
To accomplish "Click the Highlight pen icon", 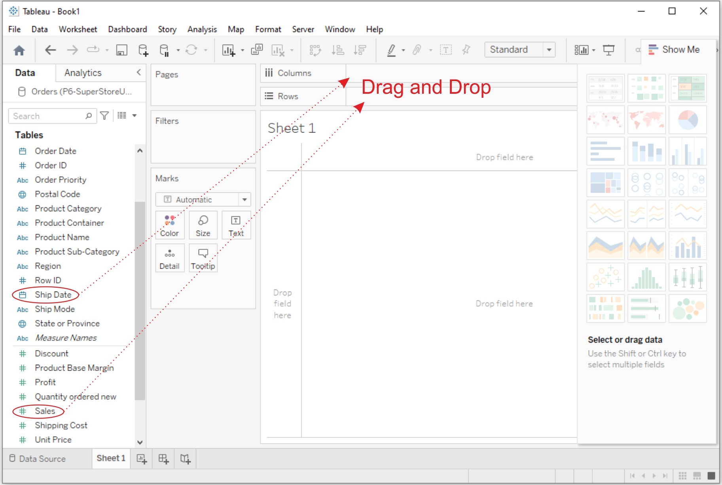I will tap(391, 50).
